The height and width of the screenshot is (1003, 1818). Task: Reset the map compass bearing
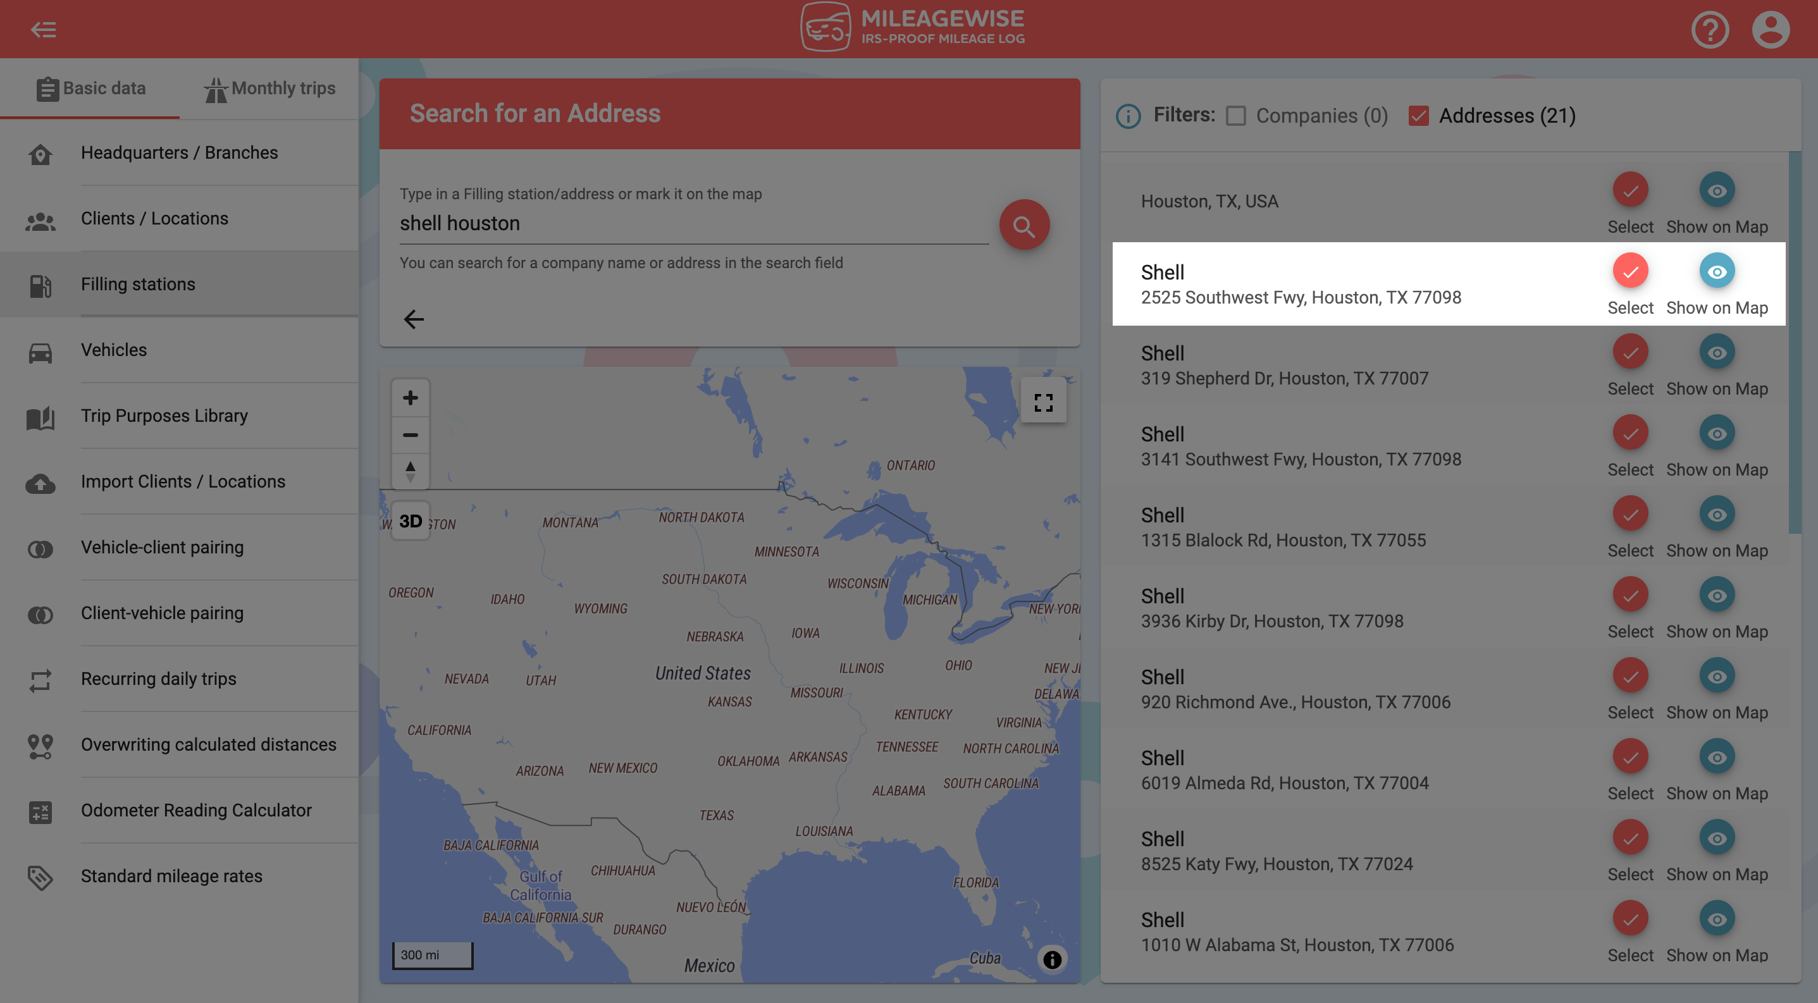(x=410, y=471)
